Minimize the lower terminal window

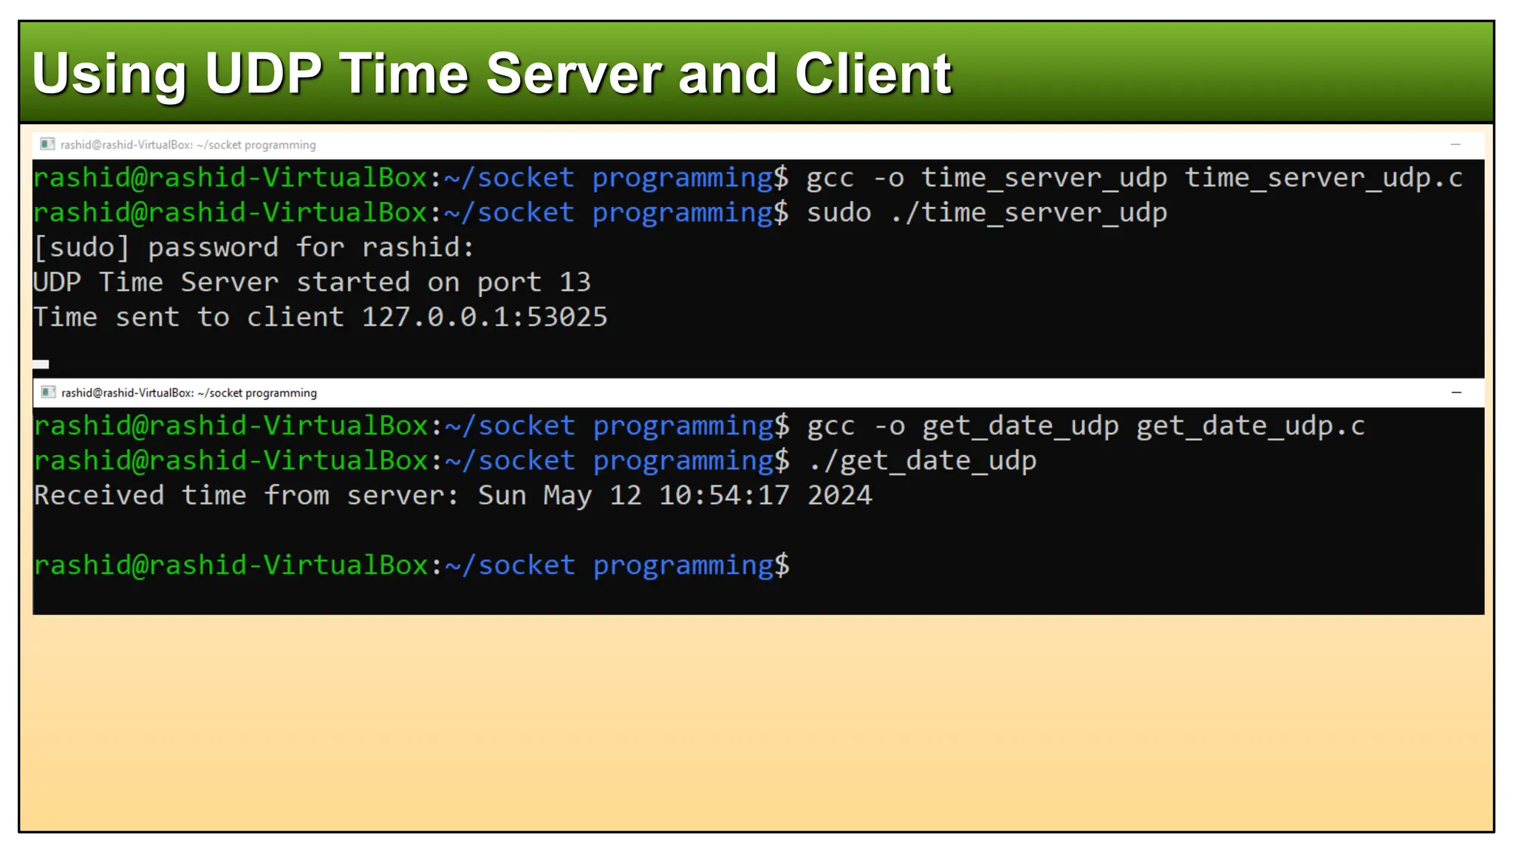(x=1456, y=392)
